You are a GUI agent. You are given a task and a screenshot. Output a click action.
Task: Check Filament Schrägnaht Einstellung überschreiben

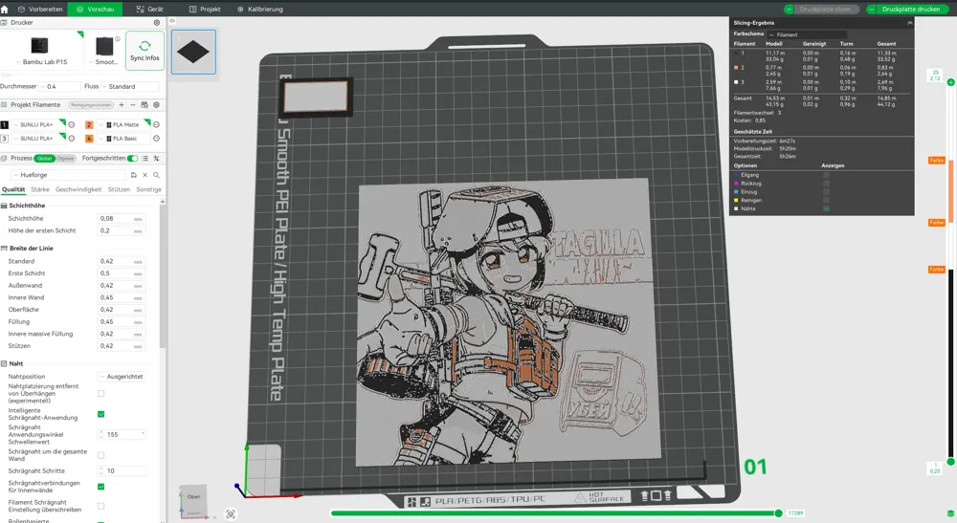pyautogui.click(x=101, y=506)
